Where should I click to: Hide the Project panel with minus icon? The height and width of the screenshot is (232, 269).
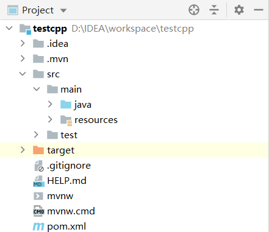tap(259, 10)
